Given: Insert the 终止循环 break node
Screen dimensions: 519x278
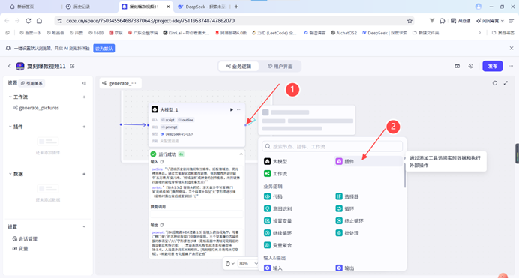Looking at the screenshot, I should pos(349,221).
